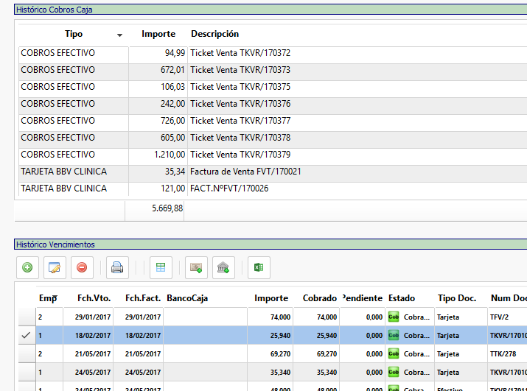Sort by the Importe column in Cobros Caja
This screenshot has height=391, width=527.
[158, 34]
